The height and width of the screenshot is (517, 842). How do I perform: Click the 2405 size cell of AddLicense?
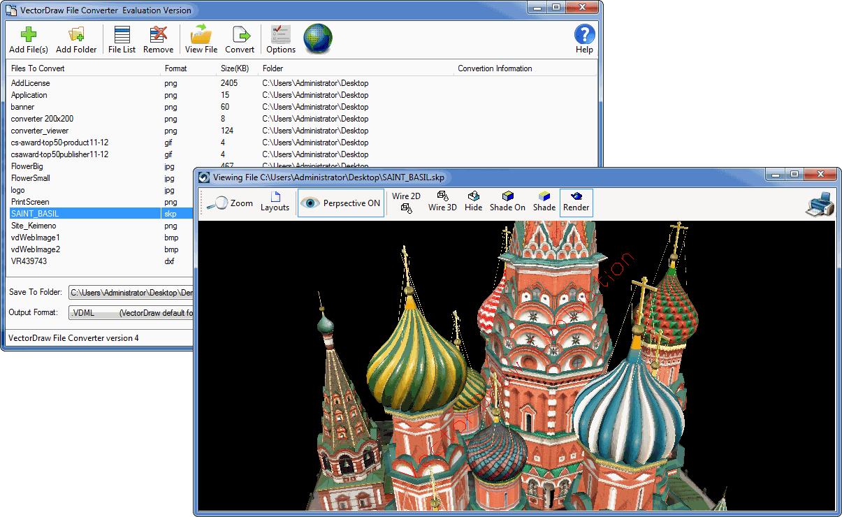[x=229, y=83]
